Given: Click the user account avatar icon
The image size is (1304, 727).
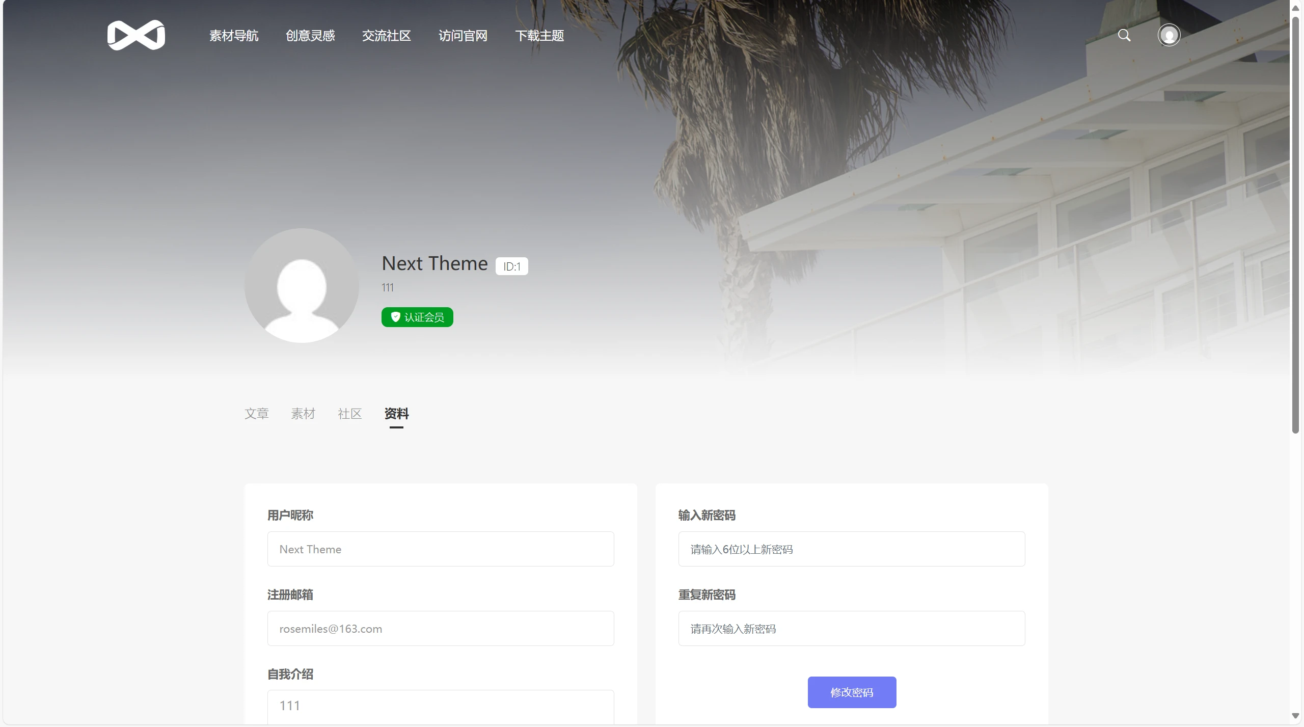Looking at the screenshot, I should click(x=1169, y=35).
